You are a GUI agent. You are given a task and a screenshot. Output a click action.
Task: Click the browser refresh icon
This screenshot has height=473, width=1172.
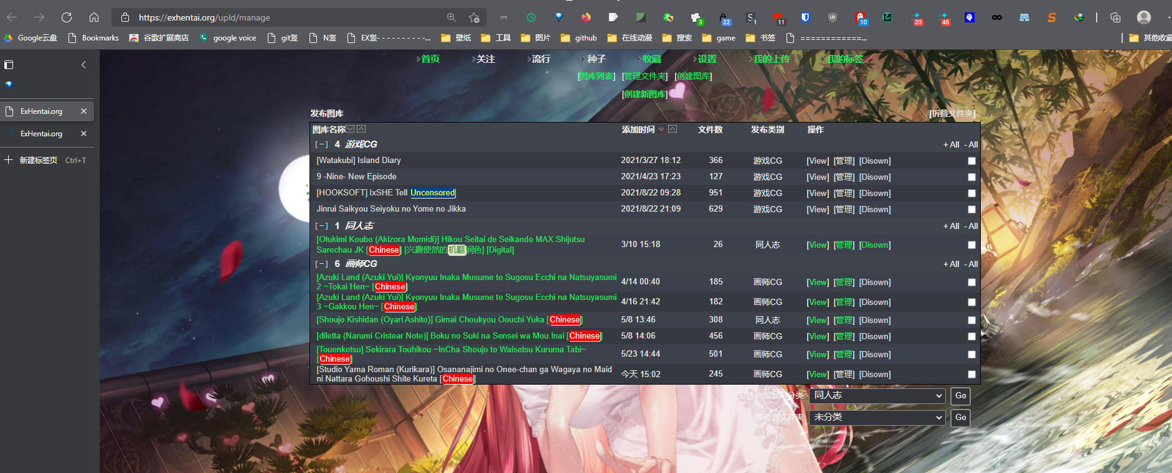[x=67, y=17]
